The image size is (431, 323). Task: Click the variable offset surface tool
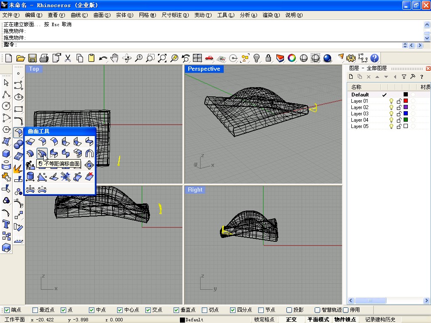click(x=42, y=153)
